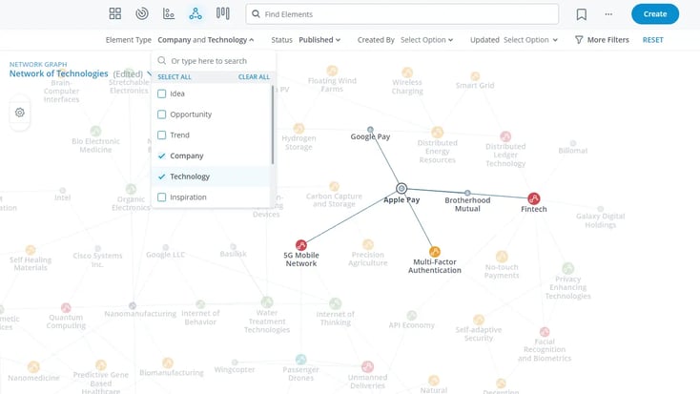
Task: Switch to the radar view icon
Action: coord(142,14)
